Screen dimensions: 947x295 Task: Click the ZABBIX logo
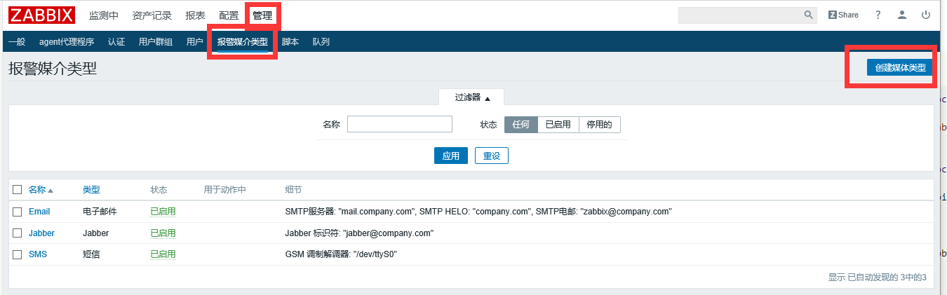pos(42,15)
